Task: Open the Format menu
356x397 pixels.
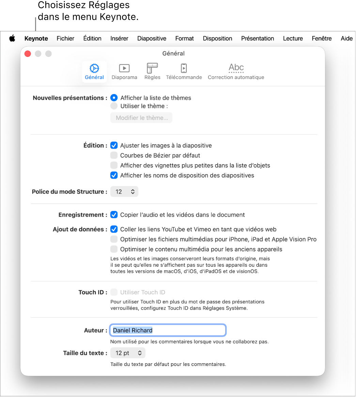Action: click(x=185, y=39)
